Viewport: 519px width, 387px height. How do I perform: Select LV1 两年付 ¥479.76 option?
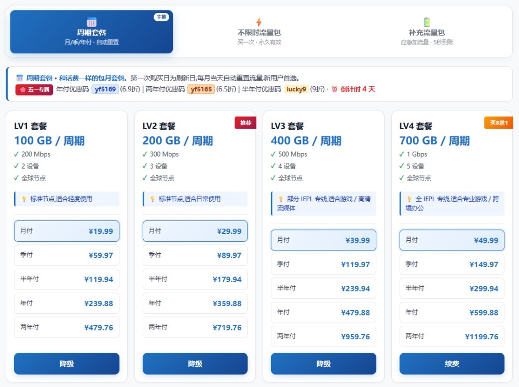pyautogui.click(x=66, y=327)
